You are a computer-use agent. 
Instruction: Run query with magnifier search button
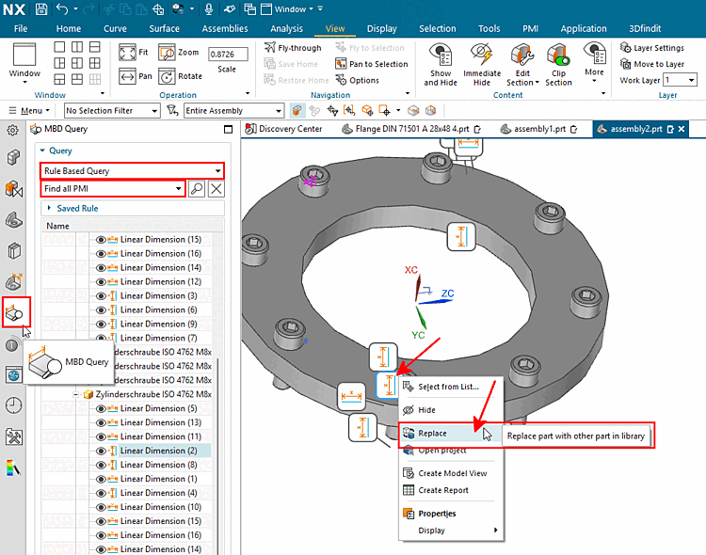pyautogui.click(x=197, y=188)
